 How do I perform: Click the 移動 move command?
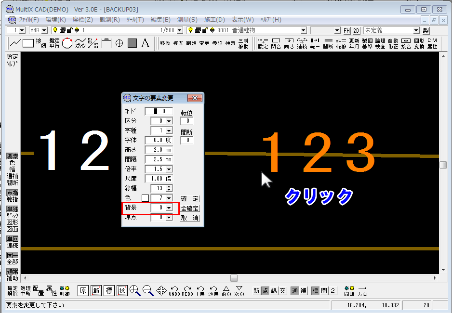(165, 43)
